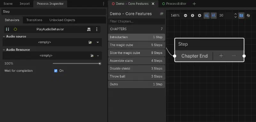
Task: Select the Introduction chapter
Action: point(137,37)
